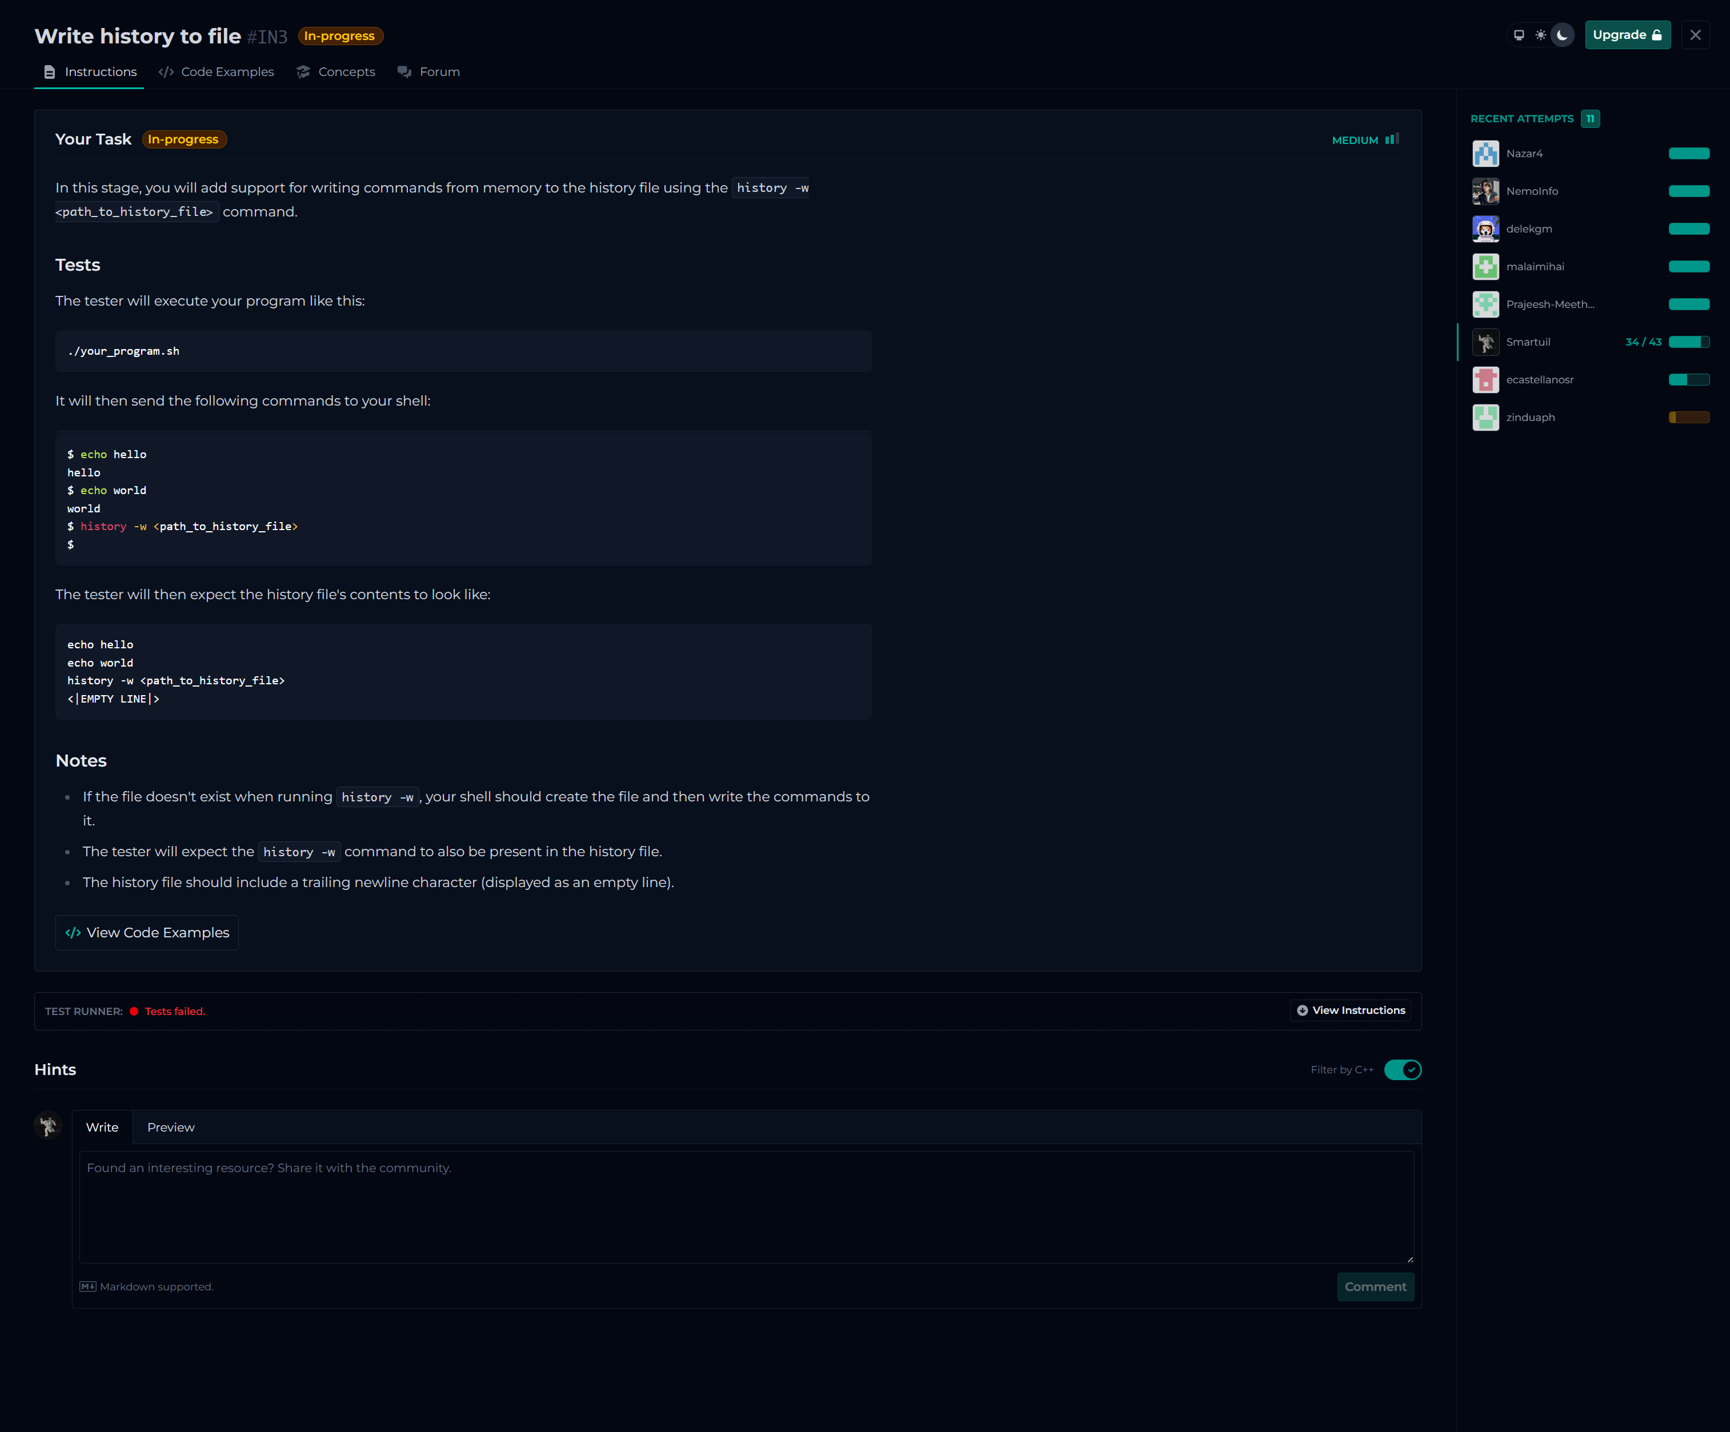Image resolution: width=1730 pixels, height=1432 pixels.
Task: Switch to system theme monitor icon
Action: coord(1518,35)
